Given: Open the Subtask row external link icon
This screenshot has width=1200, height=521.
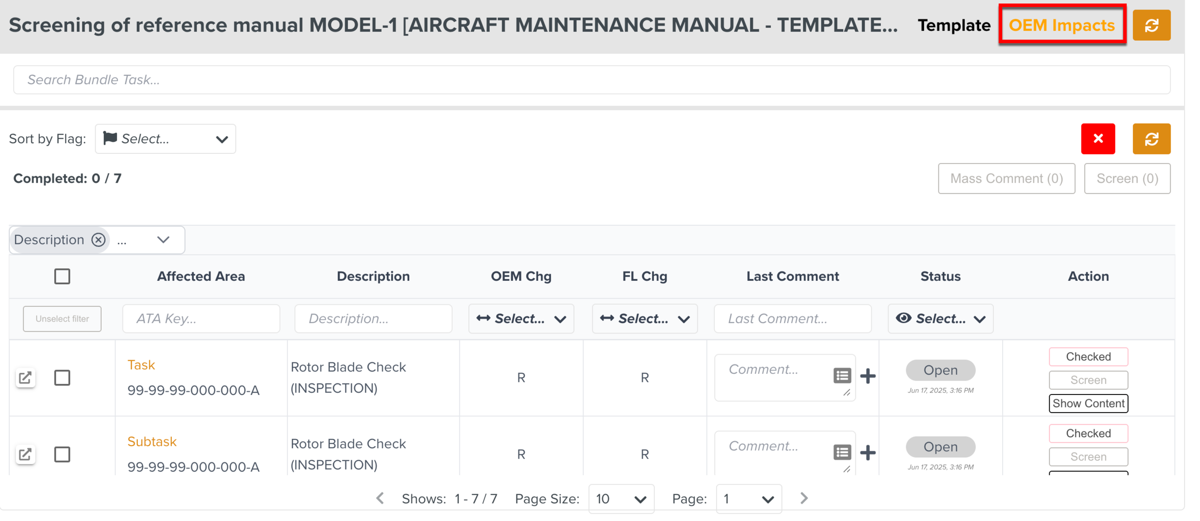Looking at the screenshot, I should coord(25,454).
